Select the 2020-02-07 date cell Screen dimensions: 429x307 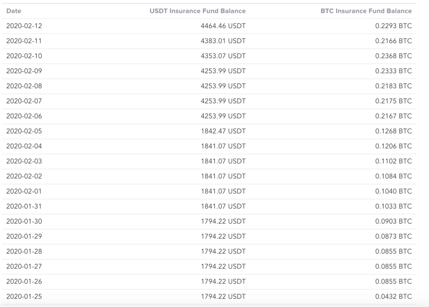coord(24,101)
